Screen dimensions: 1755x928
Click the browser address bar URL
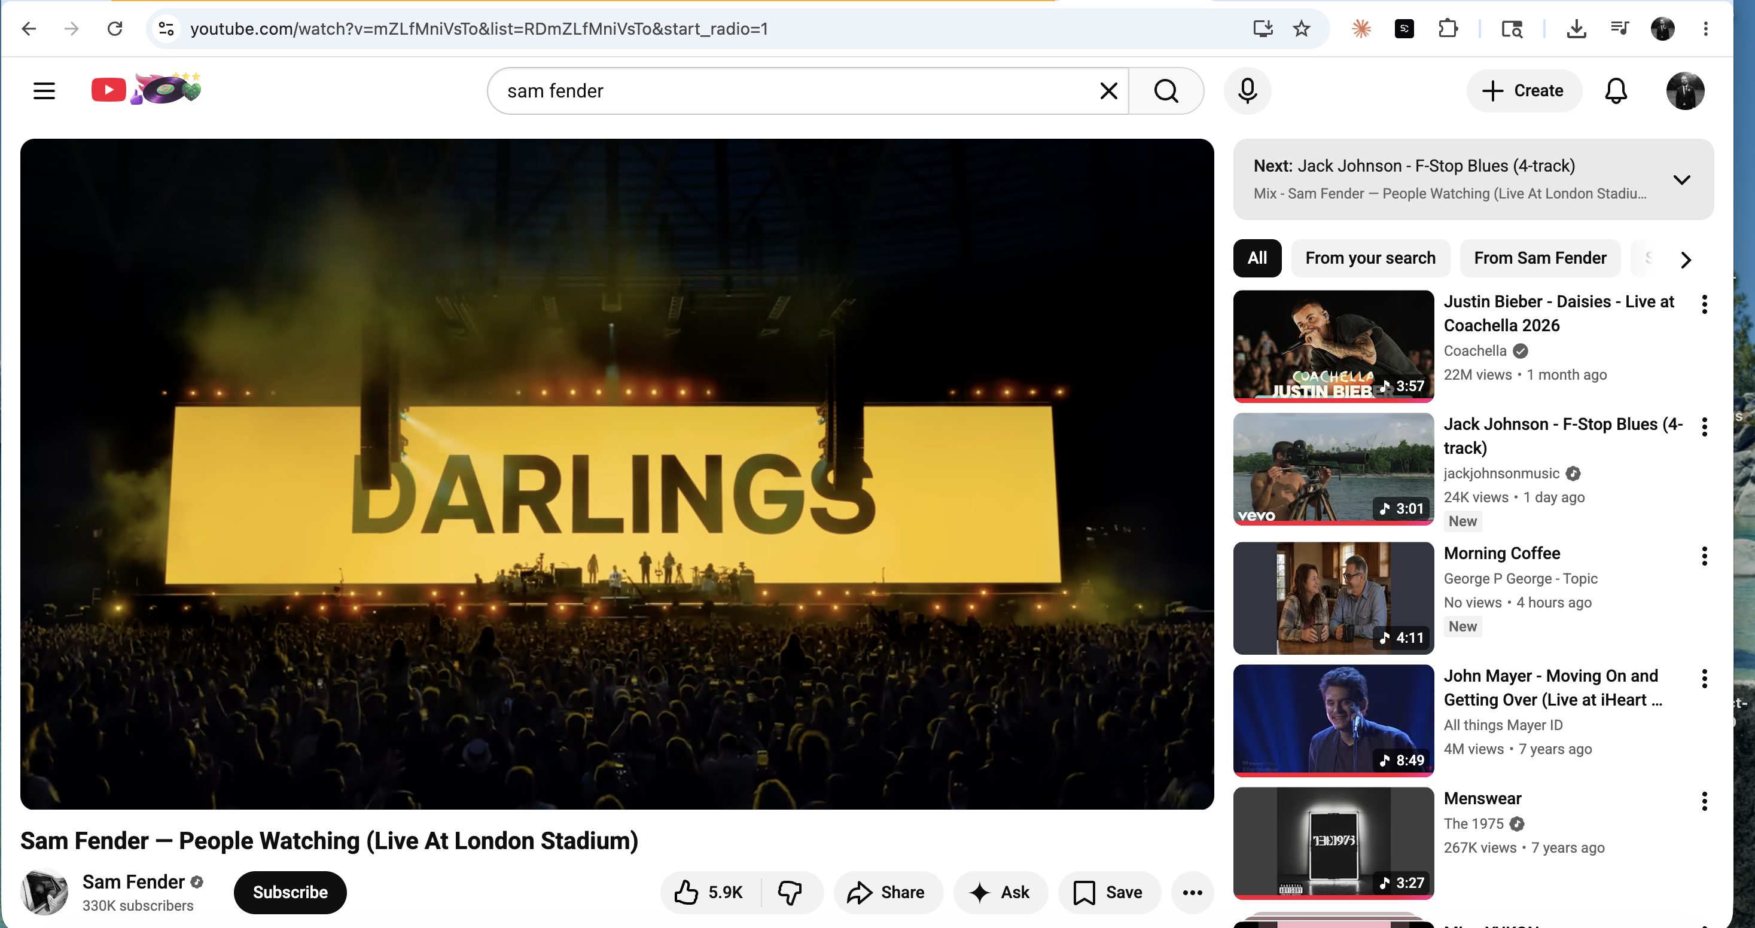pos(479,29)
